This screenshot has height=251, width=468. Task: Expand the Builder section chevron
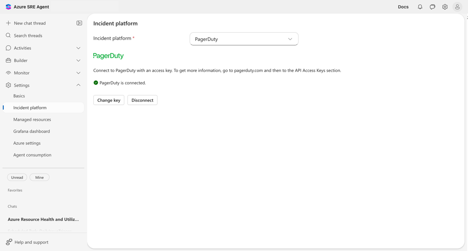point(78,60)
